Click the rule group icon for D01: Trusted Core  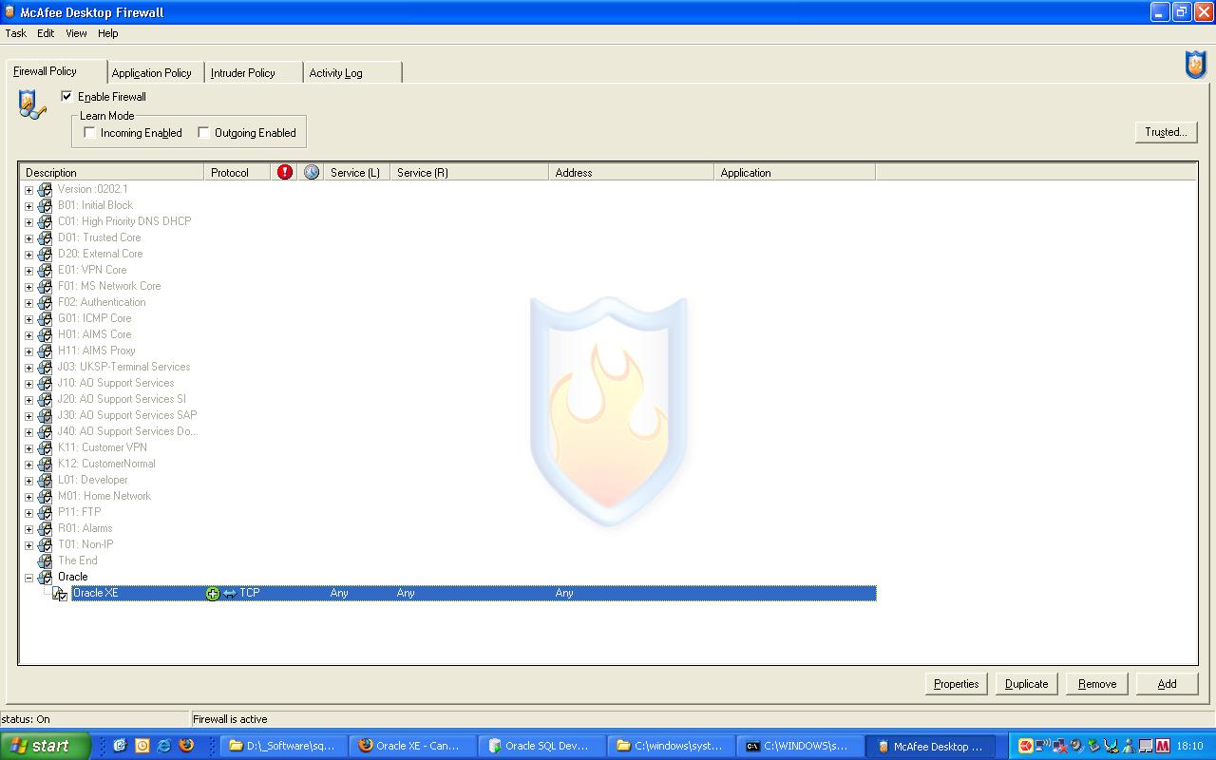pos(45,237)
